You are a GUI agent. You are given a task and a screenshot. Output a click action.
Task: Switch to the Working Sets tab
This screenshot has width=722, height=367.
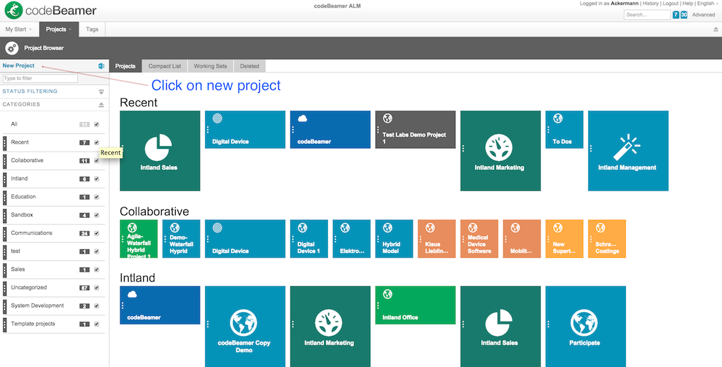[x=211, y=66]
